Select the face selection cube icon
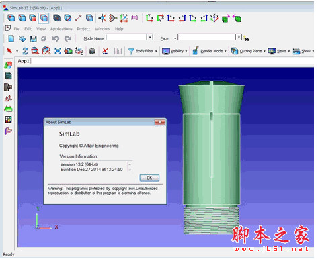 tap(33, 18)
